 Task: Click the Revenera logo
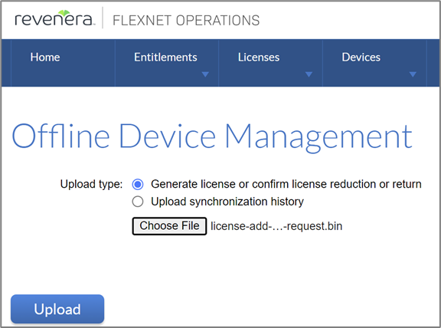[54, 18]
